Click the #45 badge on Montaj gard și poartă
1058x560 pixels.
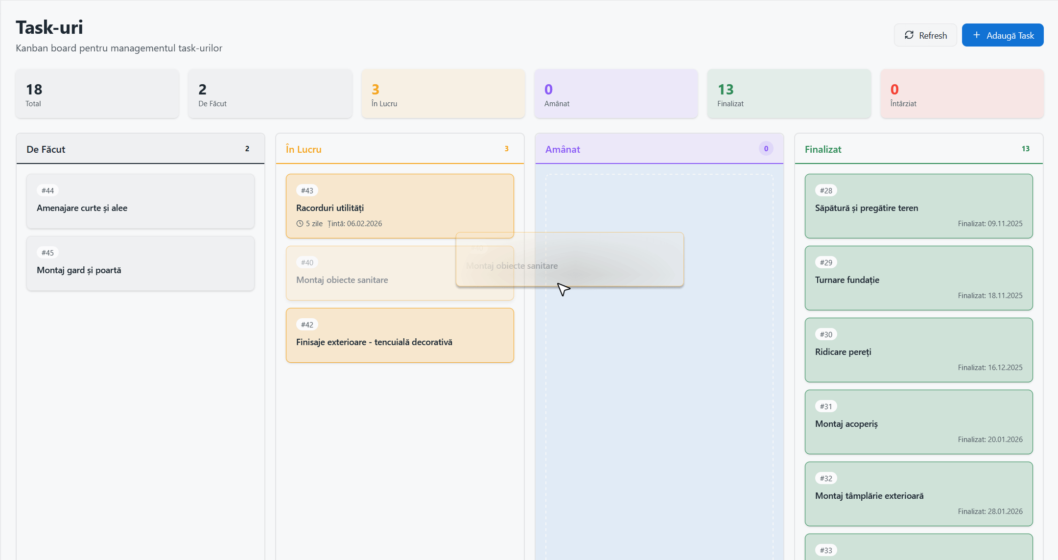coord(47,253)
